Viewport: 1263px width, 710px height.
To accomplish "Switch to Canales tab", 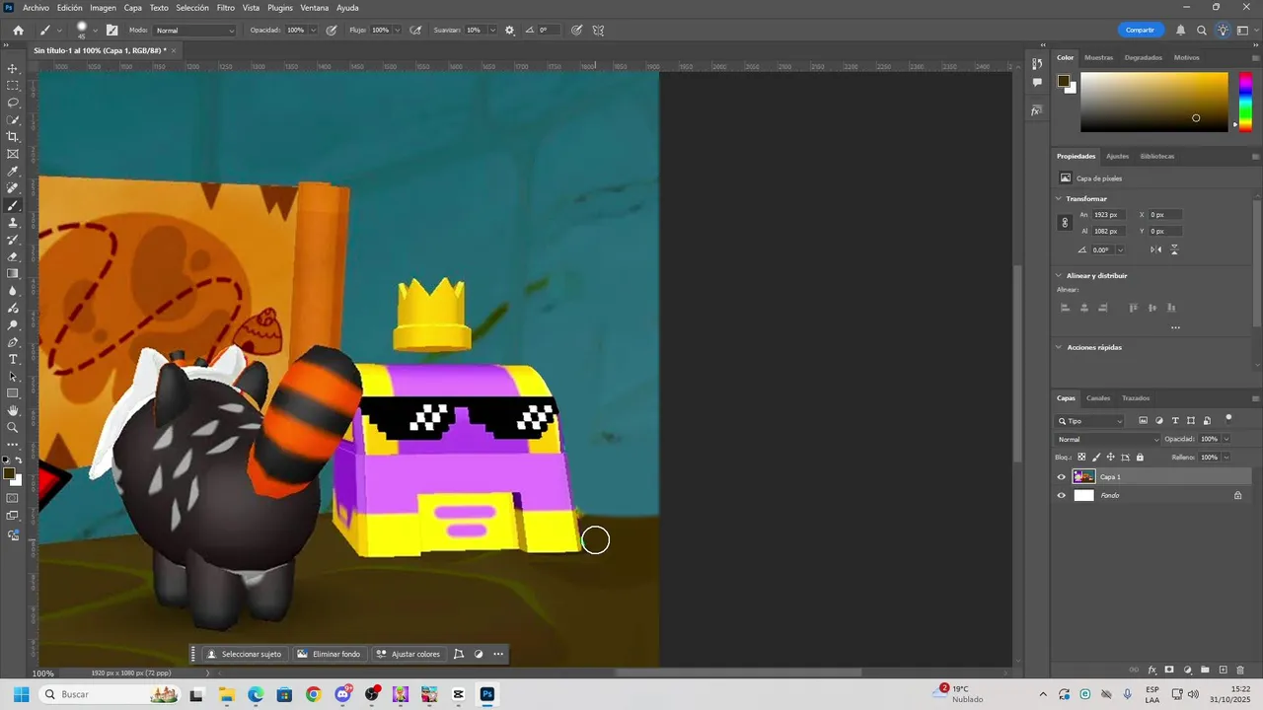I will (x=1098, y=398).
